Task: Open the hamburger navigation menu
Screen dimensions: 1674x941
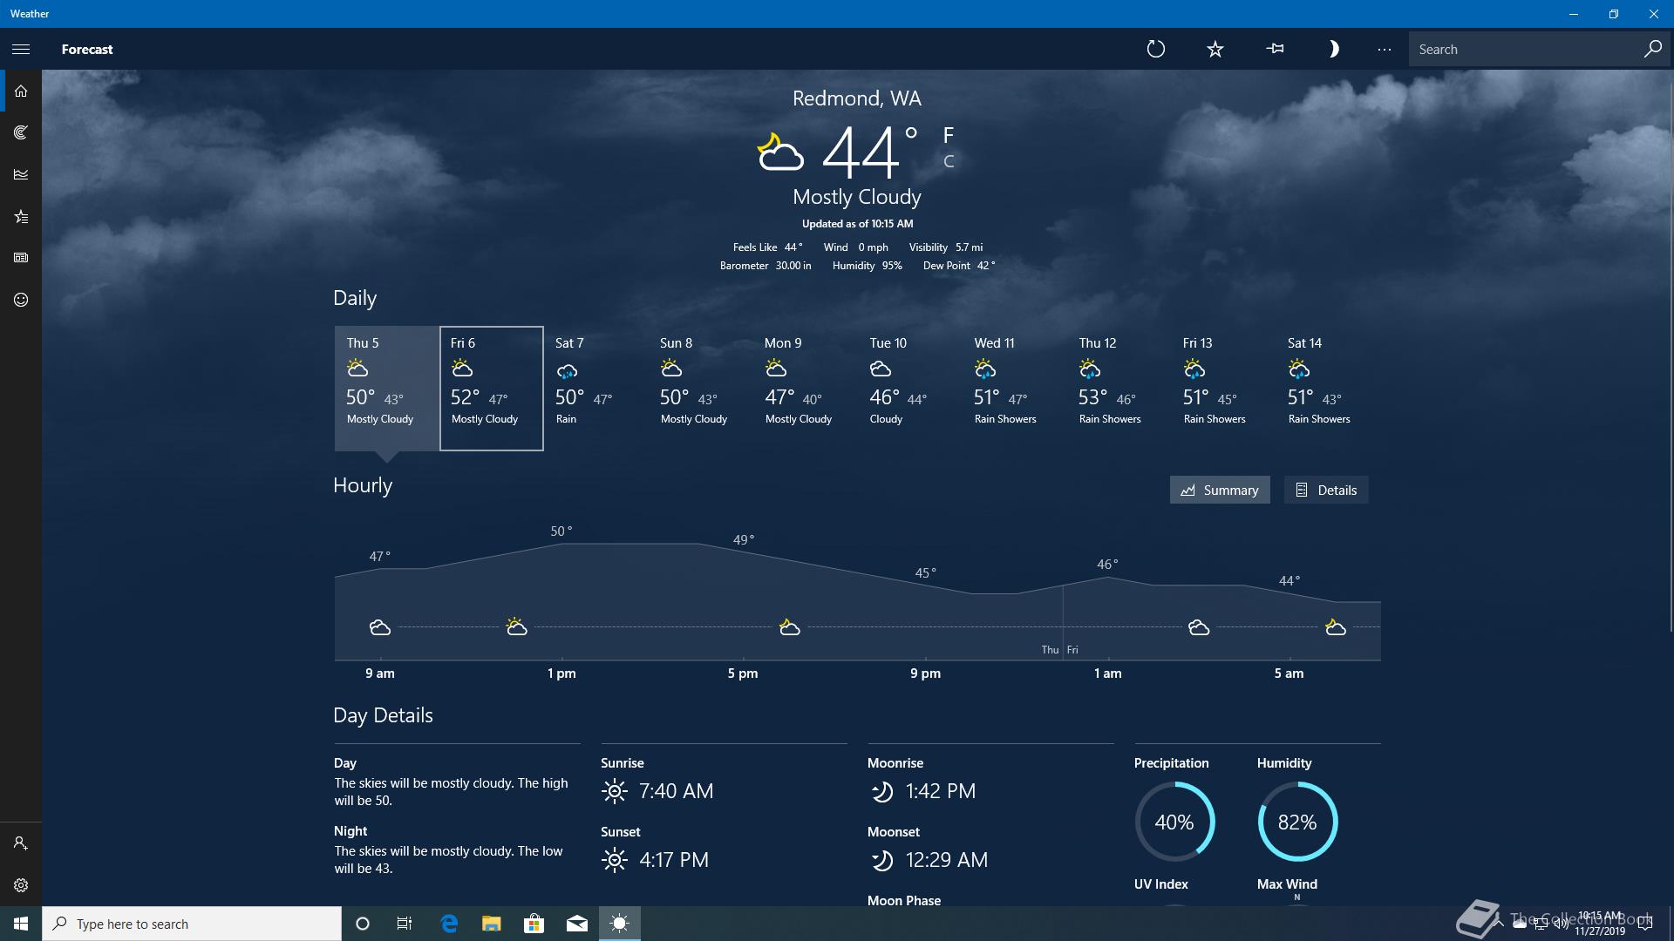Action: pyautogui.click(x=21, y=50)
